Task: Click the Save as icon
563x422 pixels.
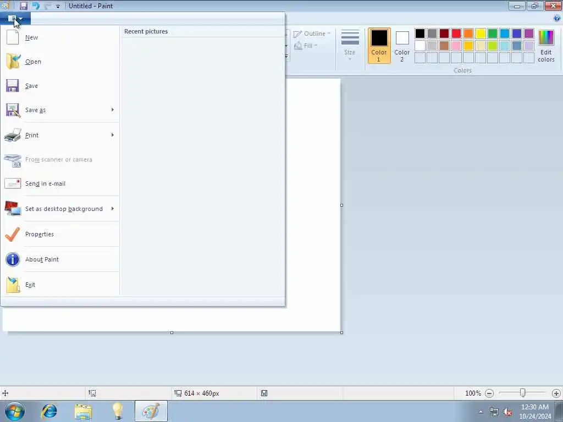Action: [x=13, y=110]
